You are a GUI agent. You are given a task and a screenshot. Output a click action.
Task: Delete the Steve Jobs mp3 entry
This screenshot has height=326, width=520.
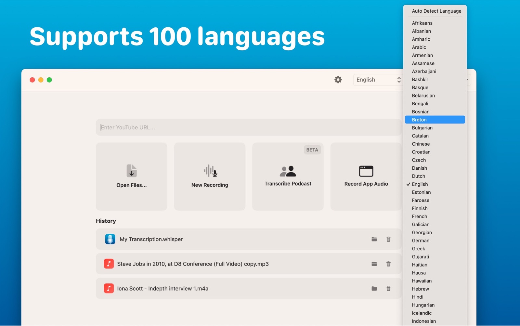tap(388, 264)
